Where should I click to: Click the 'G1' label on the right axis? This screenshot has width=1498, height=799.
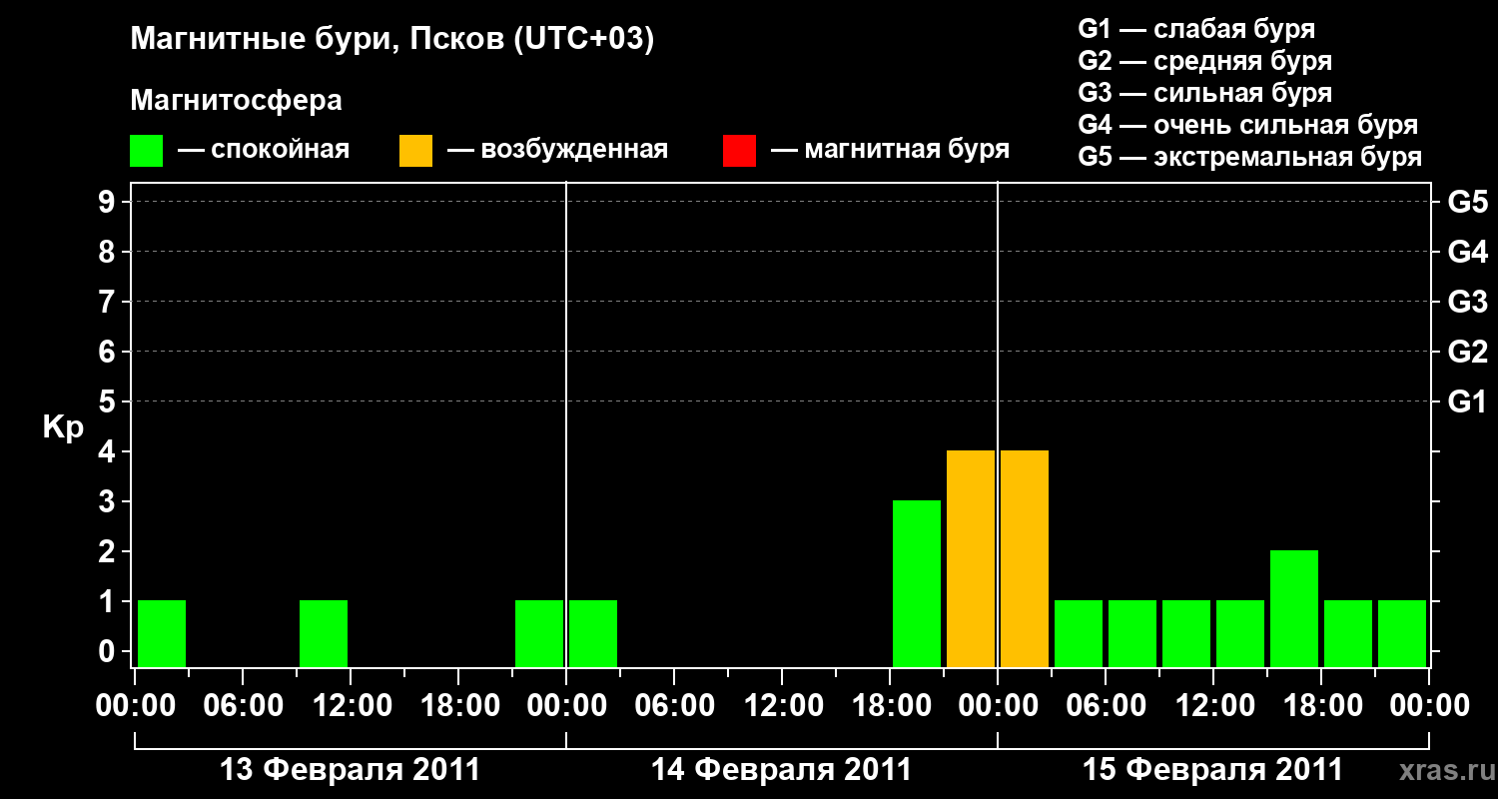[x=1467, y=402]
